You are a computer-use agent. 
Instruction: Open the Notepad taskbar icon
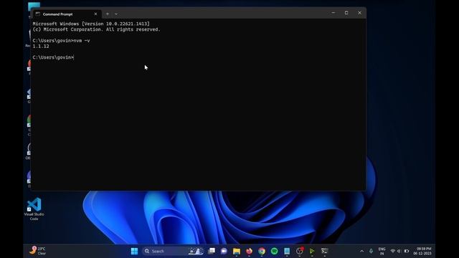pos(287,251)
